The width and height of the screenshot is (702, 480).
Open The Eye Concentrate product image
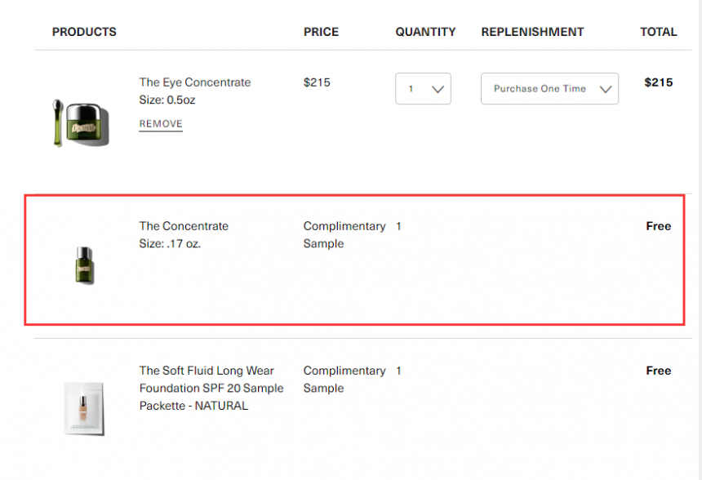pos(81,122)
